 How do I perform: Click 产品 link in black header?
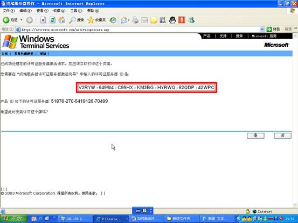(206, 36)
